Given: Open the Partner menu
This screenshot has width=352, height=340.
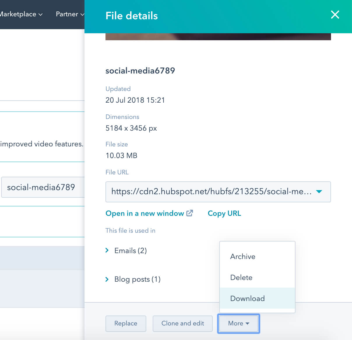Looking at the screenshot, I should click(x=70, y=14).
